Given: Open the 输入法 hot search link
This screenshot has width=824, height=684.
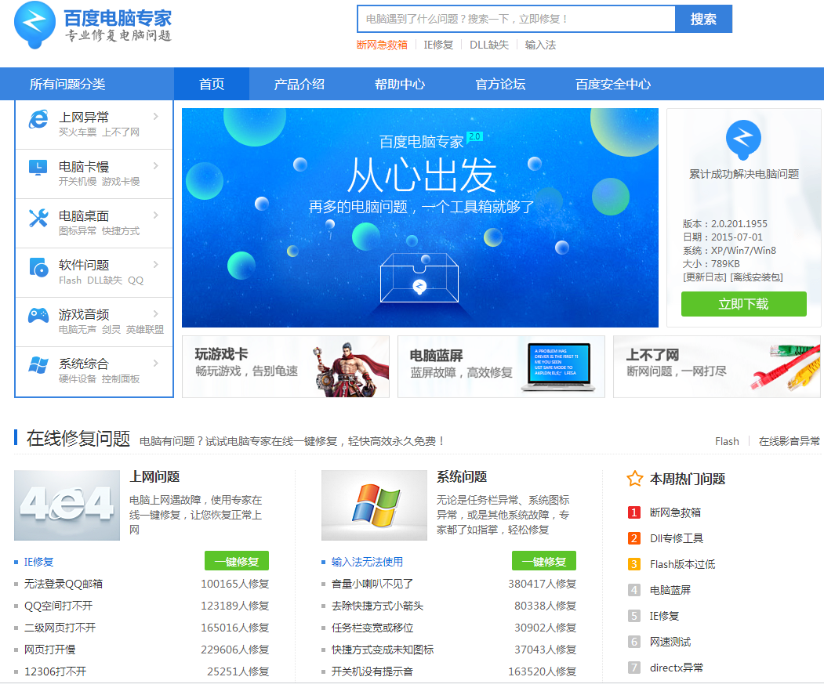Looking at the screenshot, I should [540, 45].
